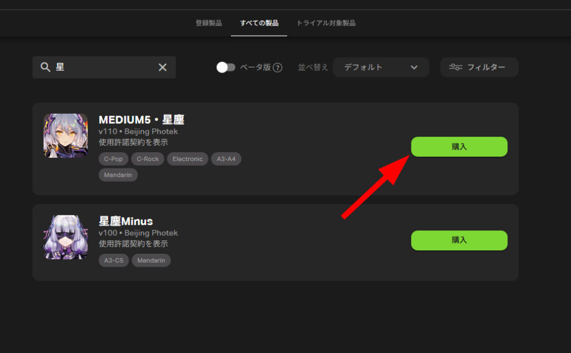Image resolution: width=571 pixels, height=353 pixels.
Task: Clear the search field with X icon
Action: tap(162, 67)
